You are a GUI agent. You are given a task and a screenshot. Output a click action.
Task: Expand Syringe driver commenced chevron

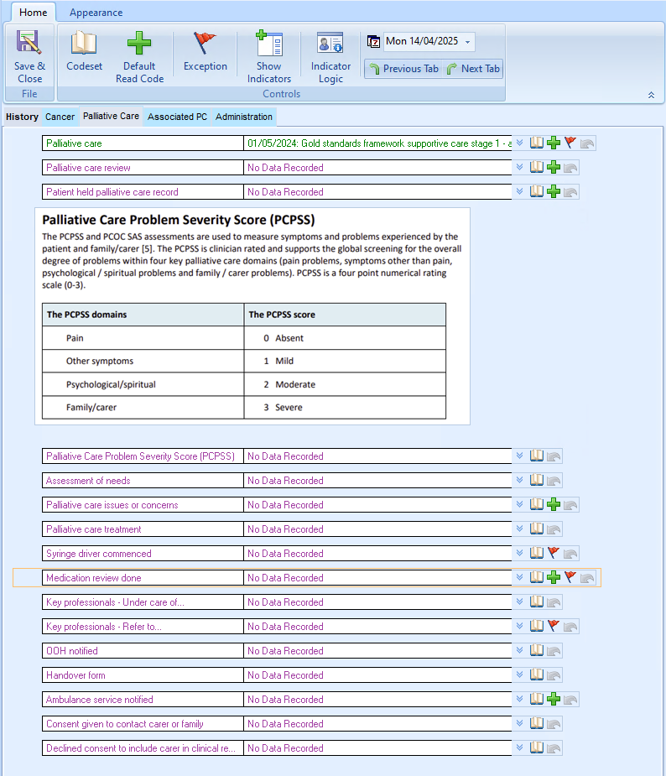tap(519, 553)
